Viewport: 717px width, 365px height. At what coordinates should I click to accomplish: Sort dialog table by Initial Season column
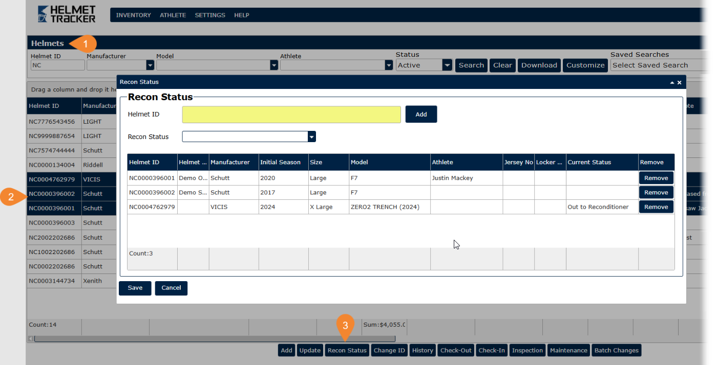click(283, 162)
